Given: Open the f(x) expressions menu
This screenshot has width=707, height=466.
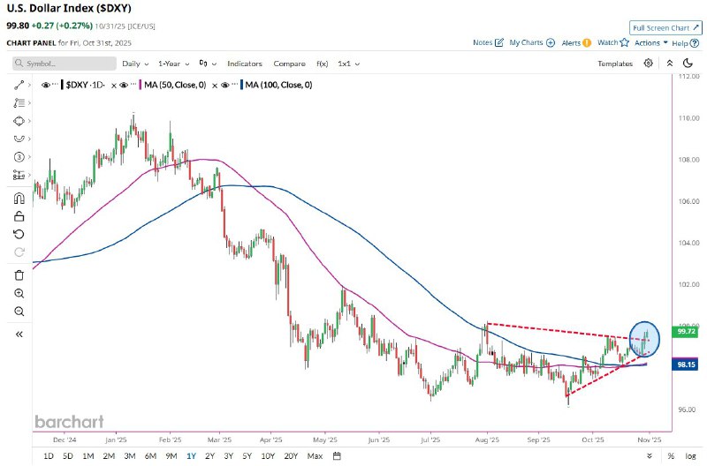Looking at the screenshot, I should pyautogui.click(x=323, y=64).
